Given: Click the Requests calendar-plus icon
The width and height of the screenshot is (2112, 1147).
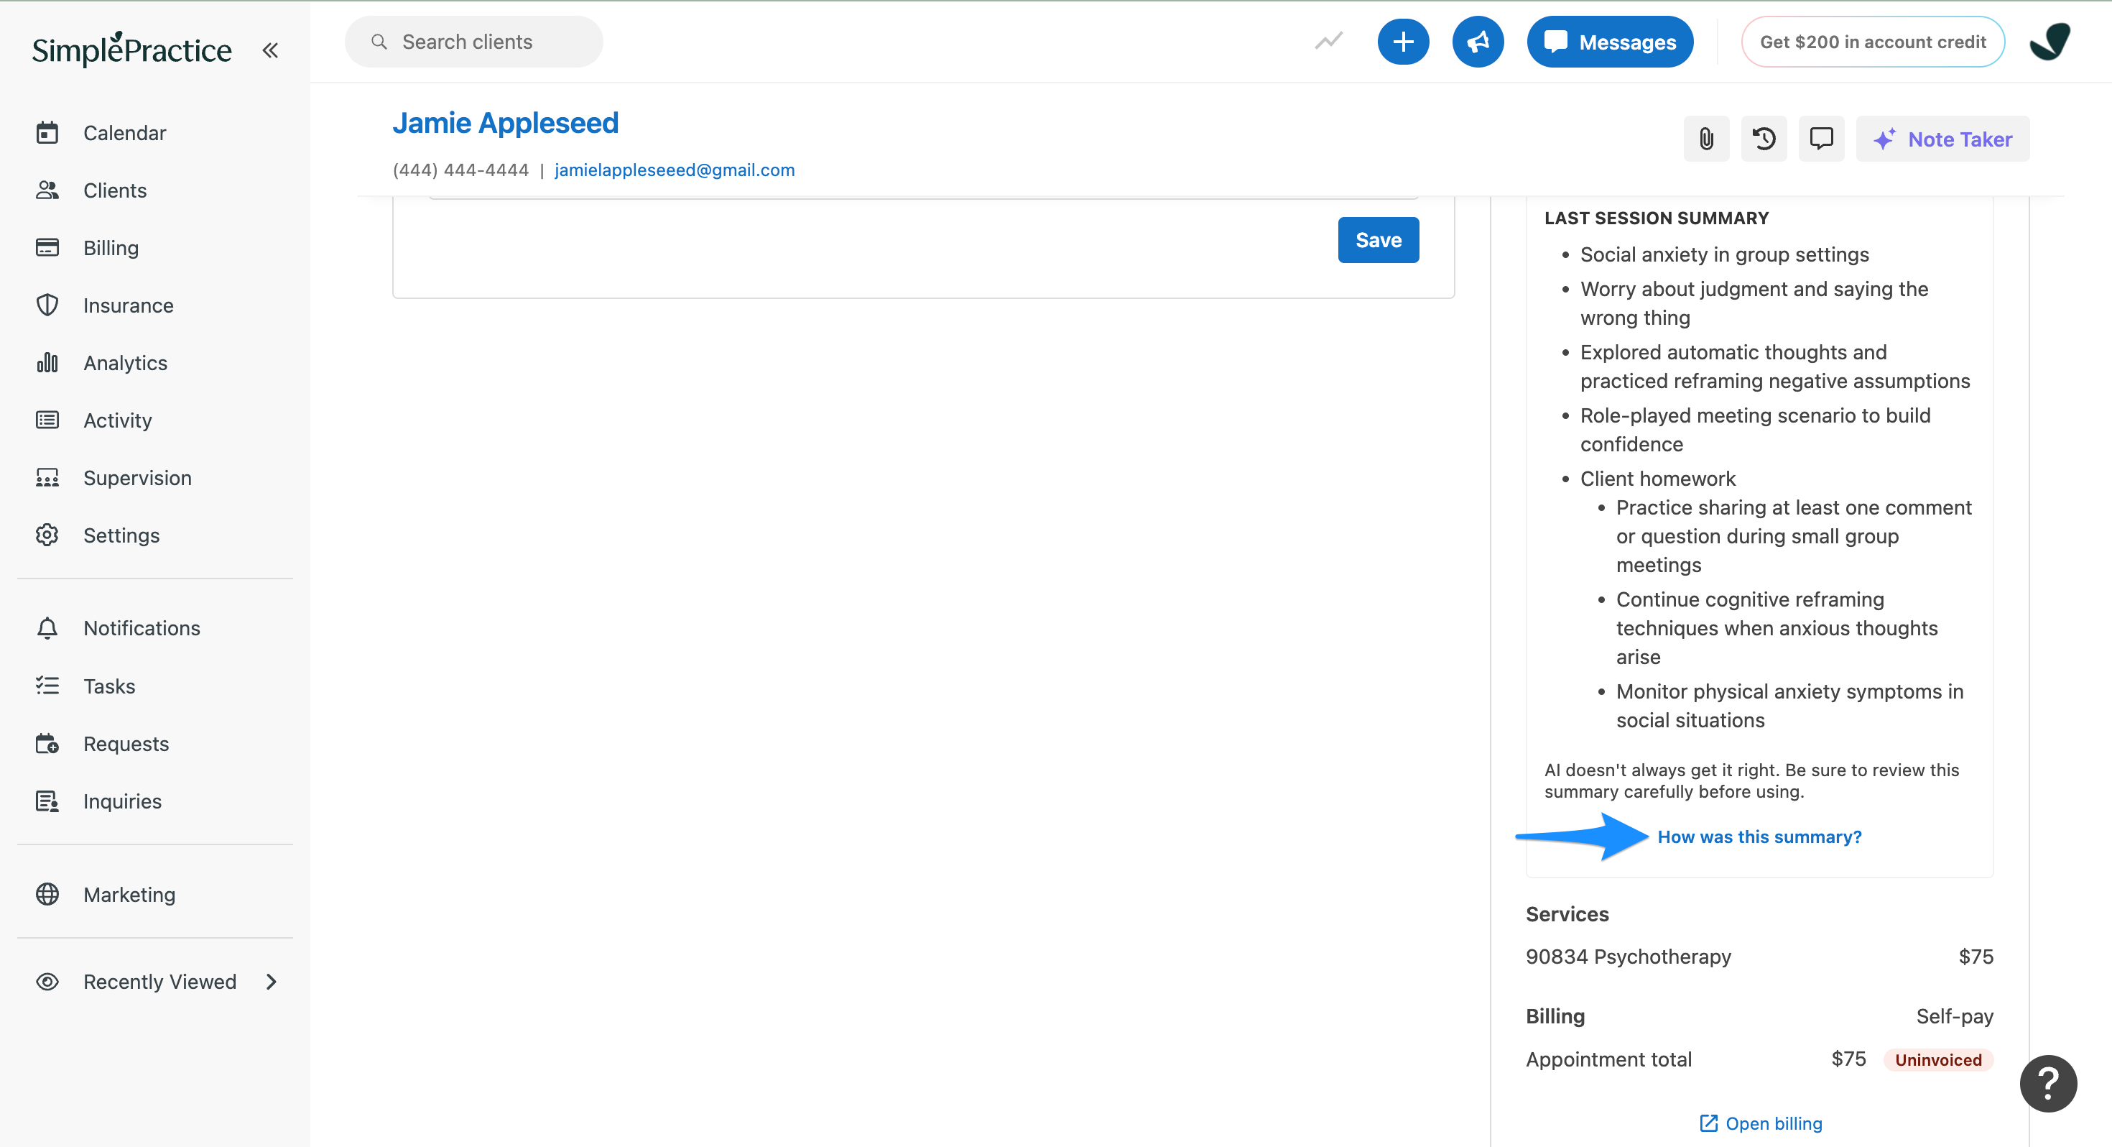Looking at the screenshot, I should 47,743.
